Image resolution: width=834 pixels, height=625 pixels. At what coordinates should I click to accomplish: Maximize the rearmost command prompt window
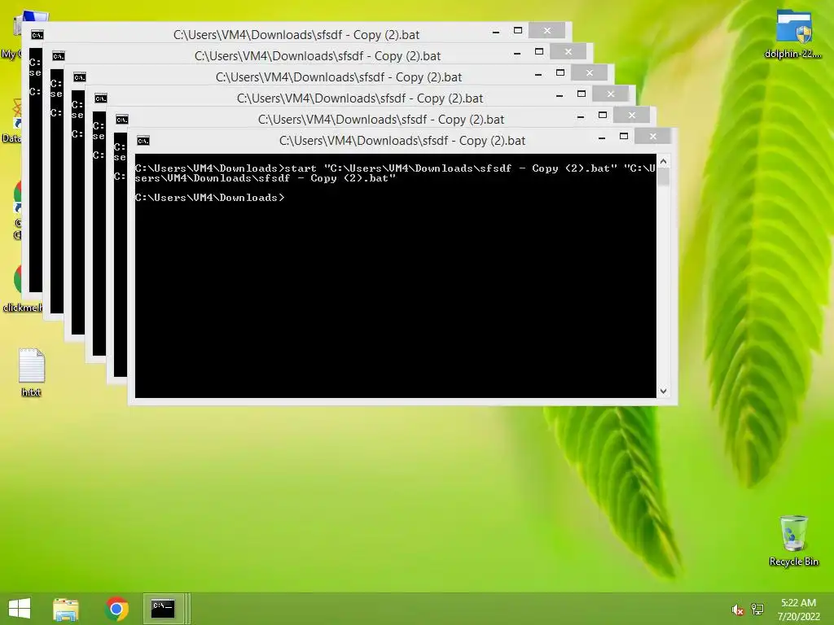(x=517, y=31)
